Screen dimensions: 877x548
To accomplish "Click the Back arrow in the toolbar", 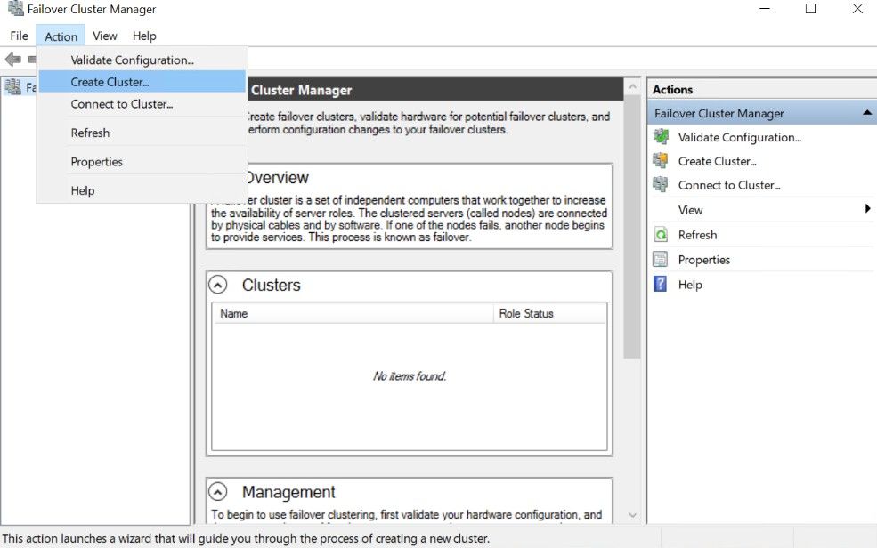I will (x=12, y=59).
